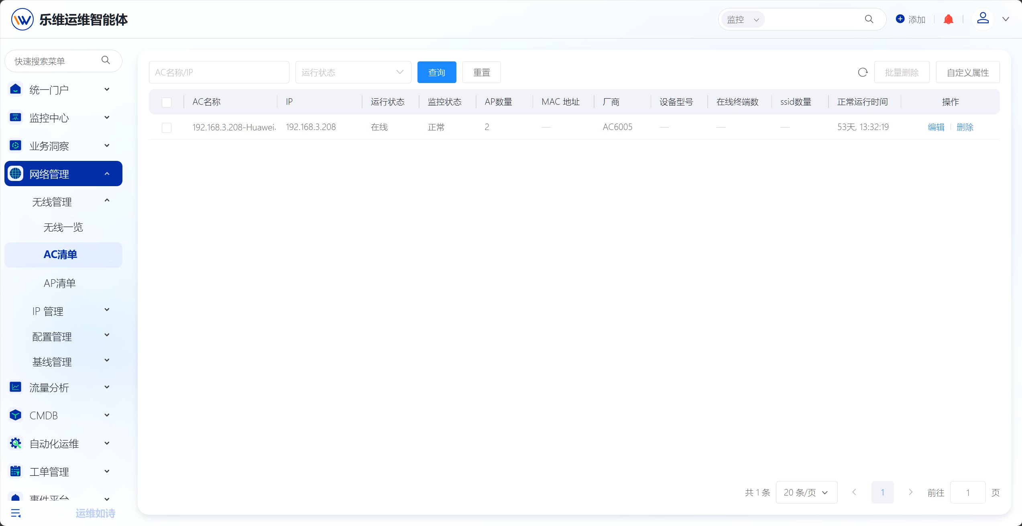Collapse the 无线管理 submenu chevron
The width and height of the screenshot is (1022, 526).
(107, 200)
